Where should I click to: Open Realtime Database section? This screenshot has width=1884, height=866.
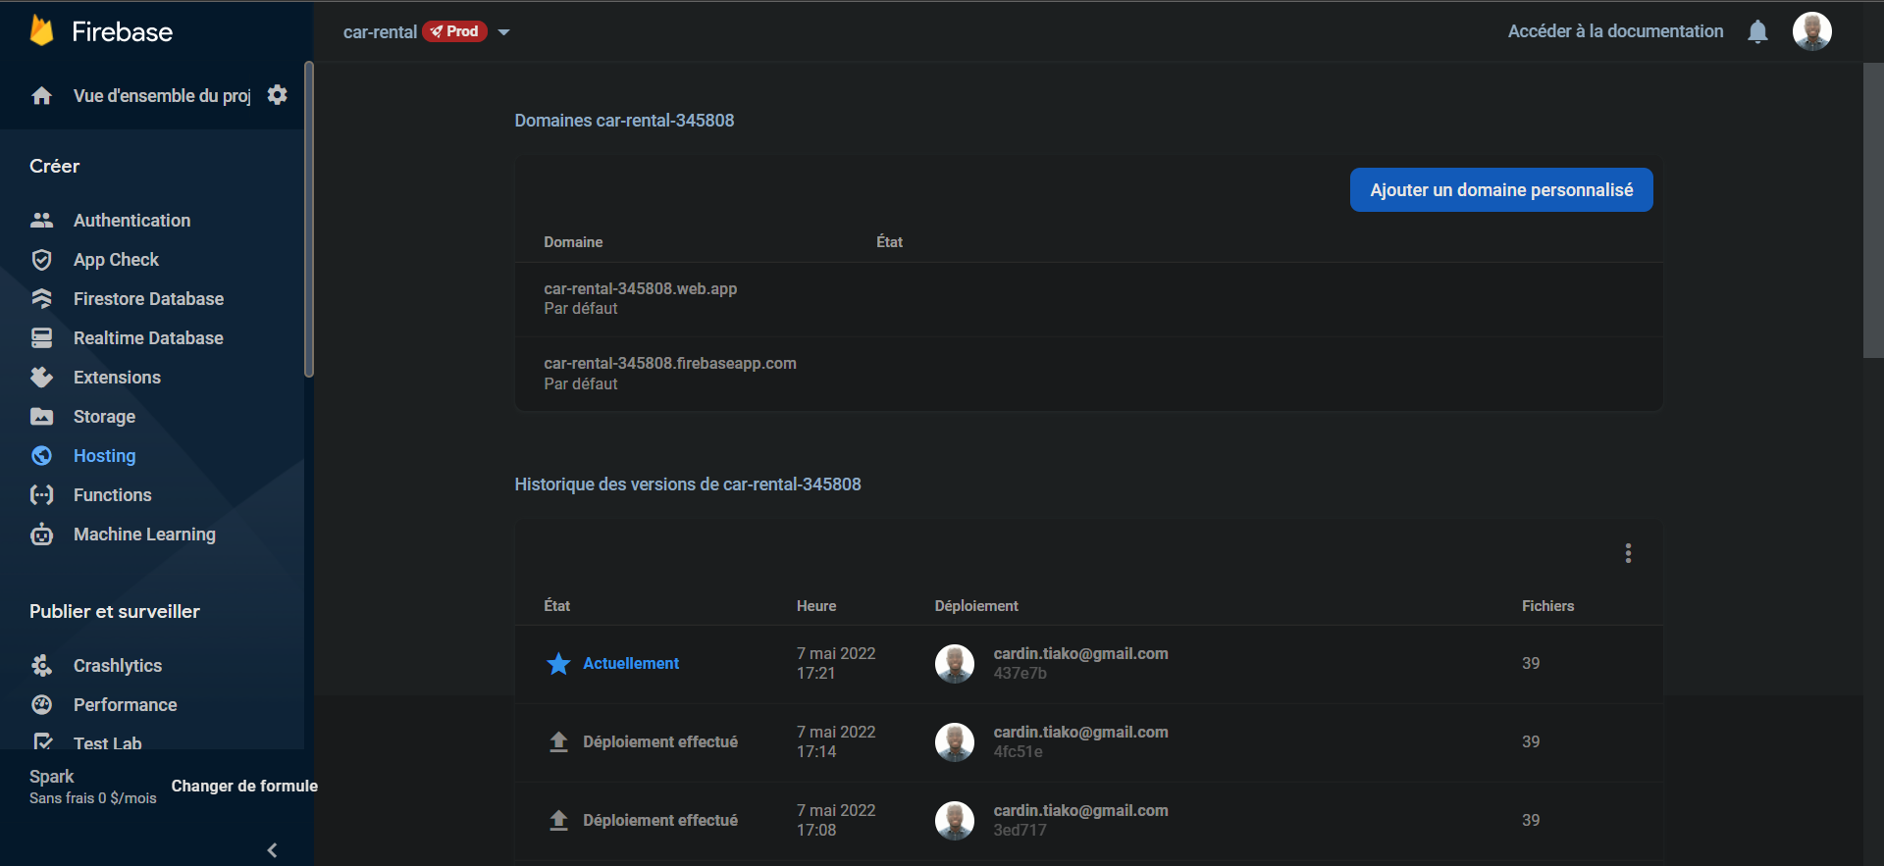tap(148, 338)
